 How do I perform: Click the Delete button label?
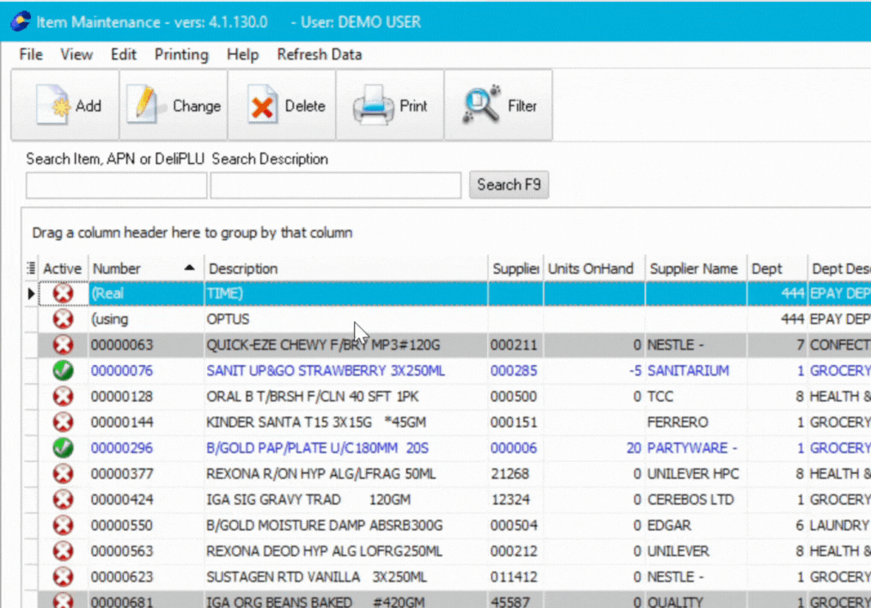[305, 106]
